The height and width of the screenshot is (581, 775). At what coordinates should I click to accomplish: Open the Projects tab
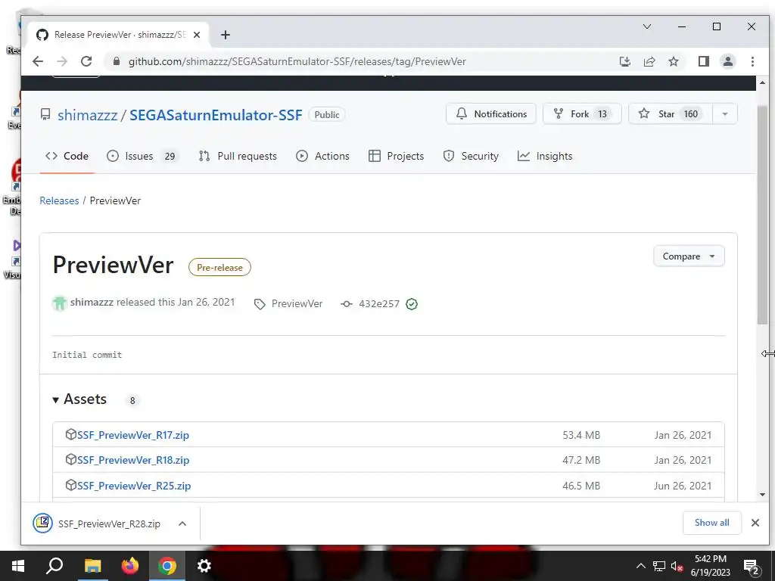[397, 156]
